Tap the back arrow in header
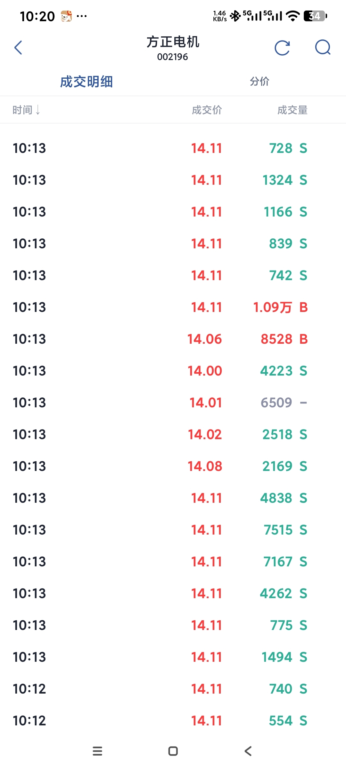This screenshot has width=346, height=771. tap(19, 48)
